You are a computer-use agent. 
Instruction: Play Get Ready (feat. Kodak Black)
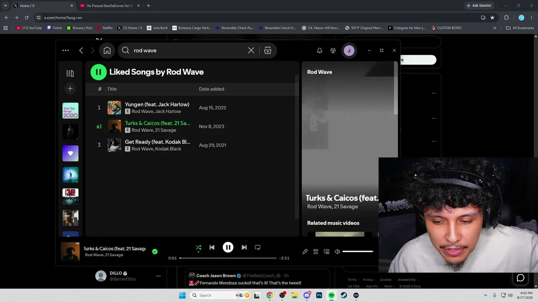[157, 142]
